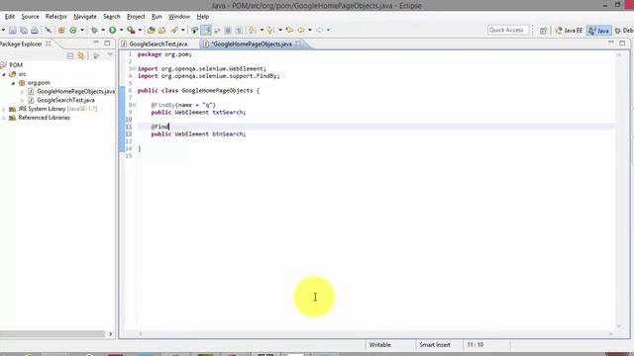Click the Next Annotation toolbar icon

pyautogui.click(x=253, y=31)
